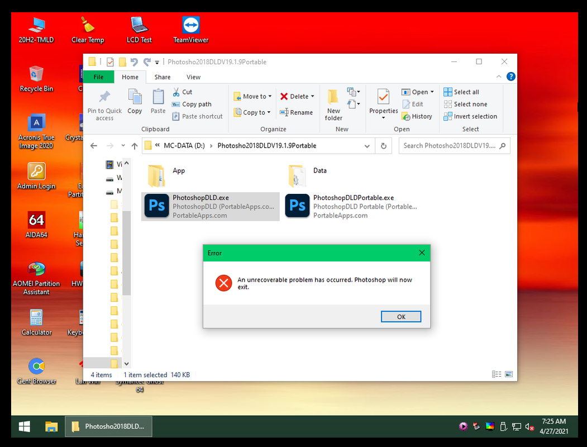Open AIDA64 desktop shortcut
Viewport: 587px width, 447px height.
point(36,225)
